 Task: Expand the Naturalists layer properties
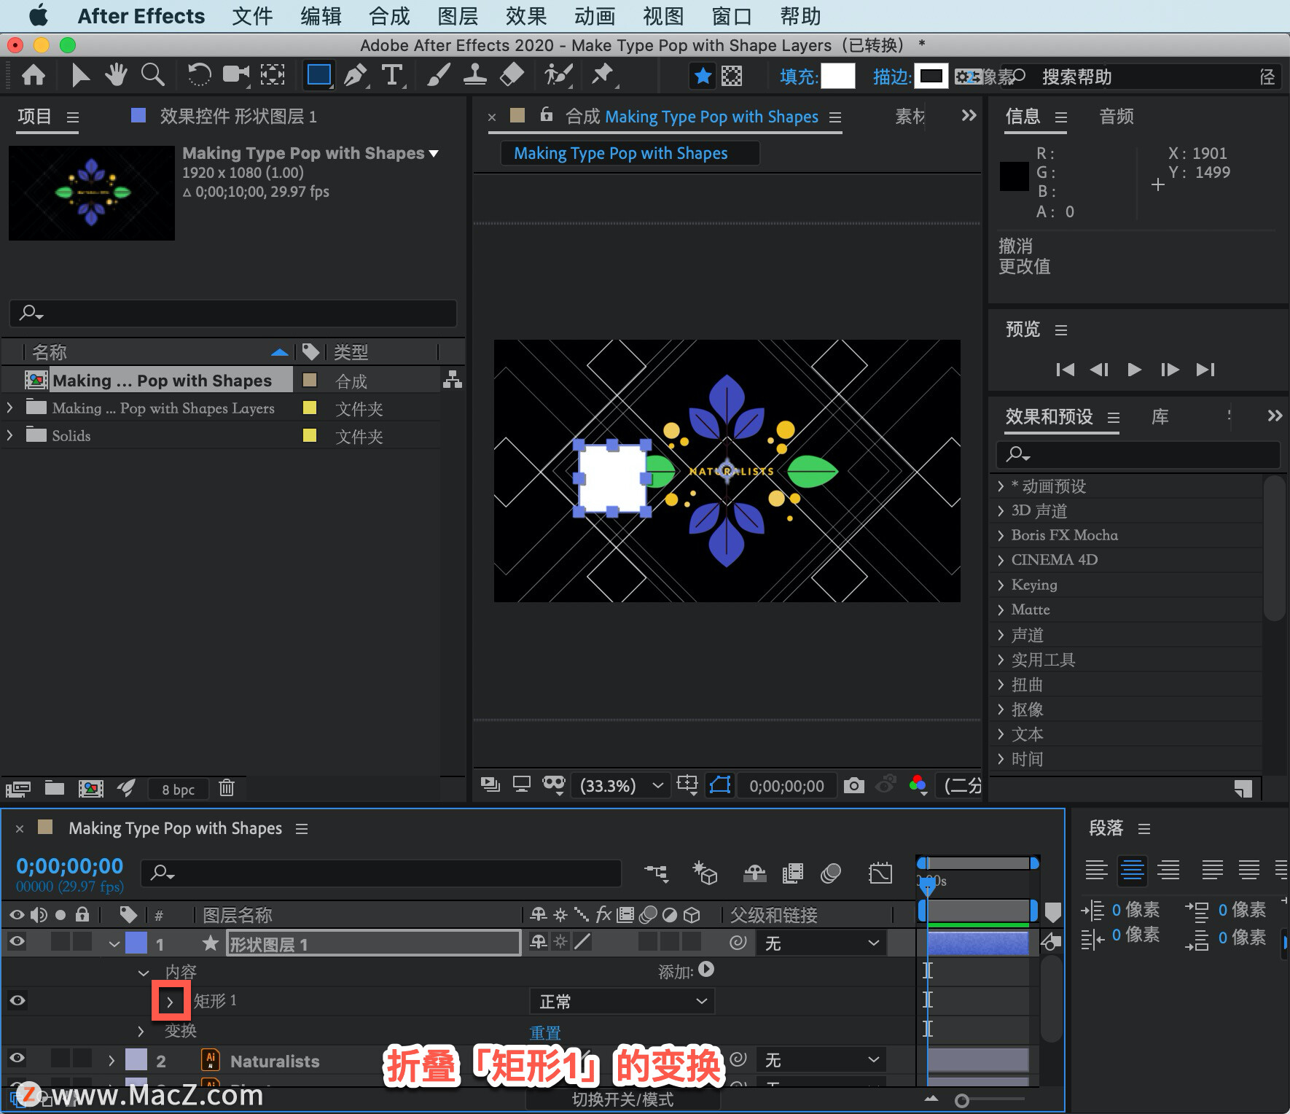pyautogui.click(x=112, y=1061)
